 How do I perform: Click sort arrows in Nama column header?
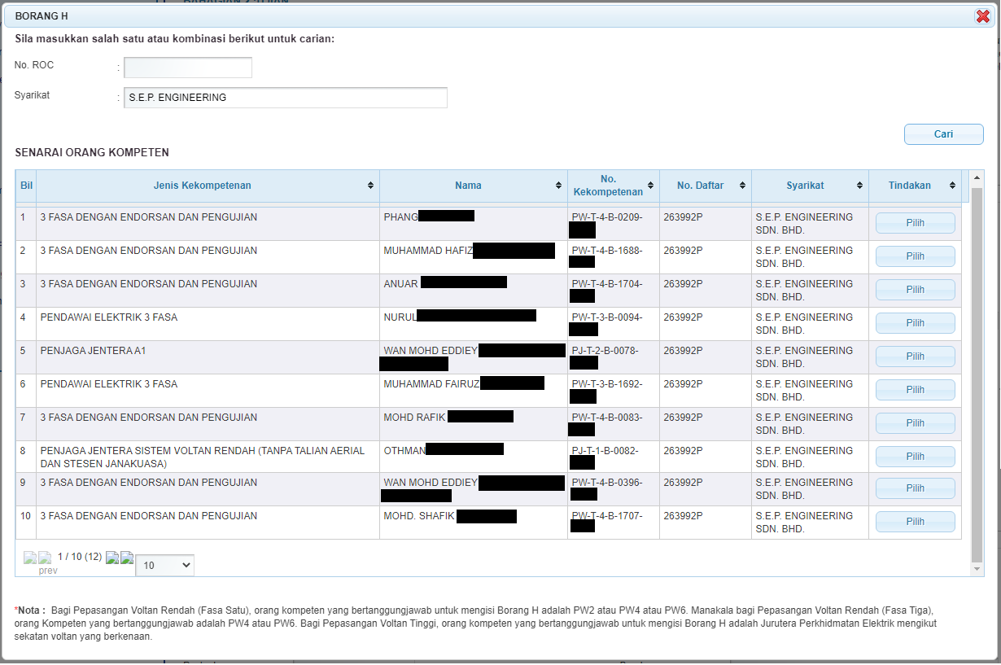coord(558,186)
